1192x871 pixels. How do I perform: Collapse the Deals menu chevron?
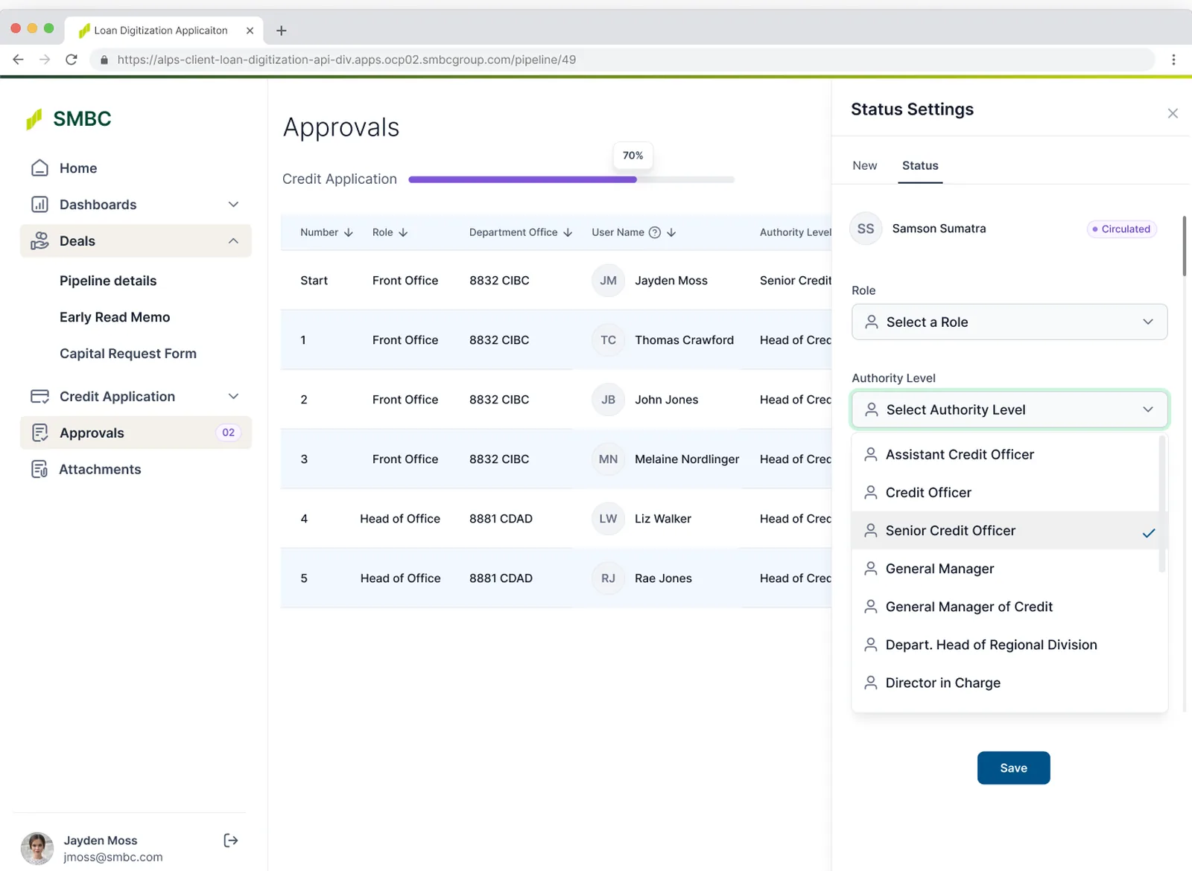click(x=233, y=241)
